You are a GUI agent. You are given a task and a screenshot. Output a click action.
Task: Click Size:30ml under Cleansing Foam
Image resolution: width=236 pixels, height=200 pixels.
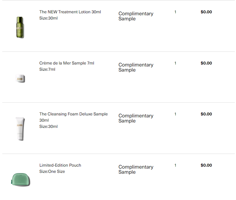(x=48, y=126)
